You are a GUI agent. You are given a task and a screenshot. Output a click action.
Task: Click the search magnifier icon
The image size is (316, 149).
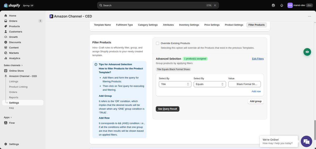[x=101, y=5]
